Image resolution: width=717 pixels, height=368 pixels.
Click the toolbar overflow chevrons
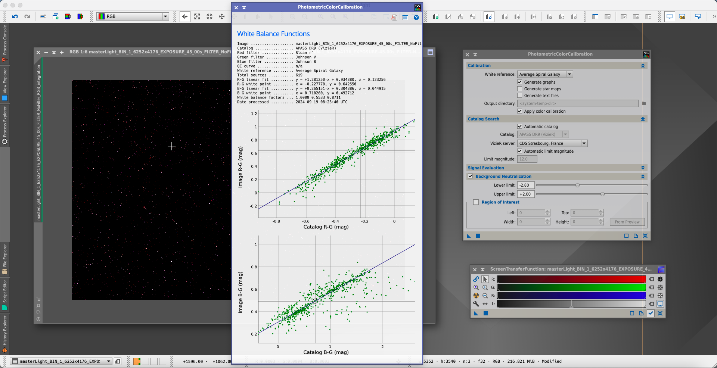(714, 16)
